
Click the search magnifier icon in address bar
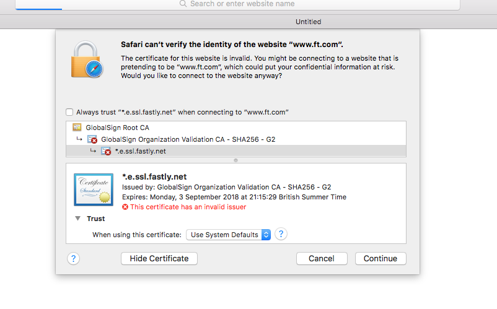click(x=183, y=4)
